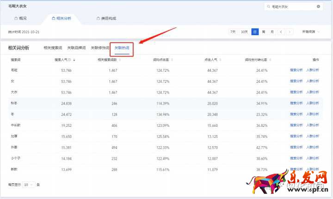Switch to the 概况 tab

point(20,19)
